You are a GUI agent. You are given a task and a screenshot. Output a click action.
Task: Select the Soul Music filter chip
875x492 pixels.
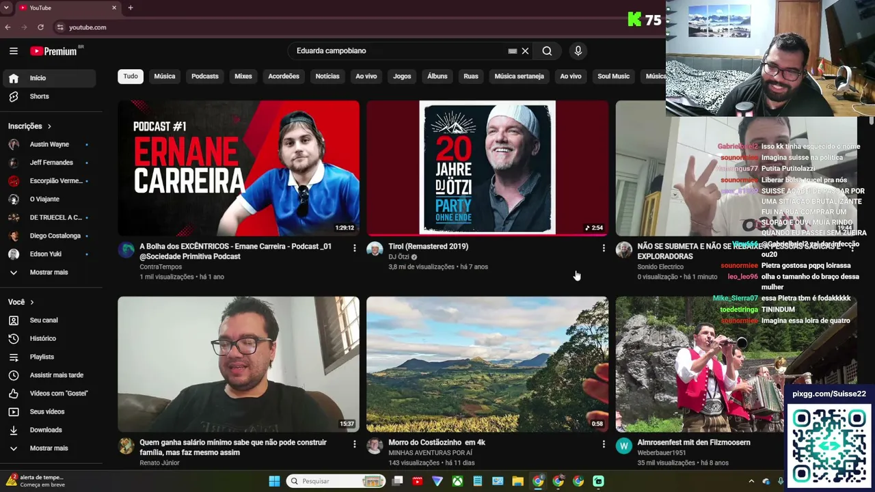(614, 77)
